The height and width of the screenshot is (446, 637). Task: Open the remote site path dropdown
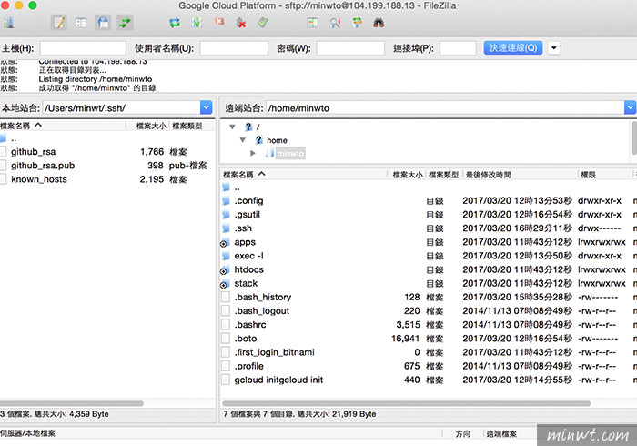click(630, 107)
